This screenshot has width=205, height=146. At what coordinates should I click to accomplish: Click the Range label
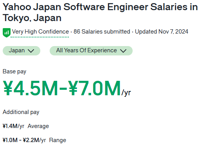point(58,140)
